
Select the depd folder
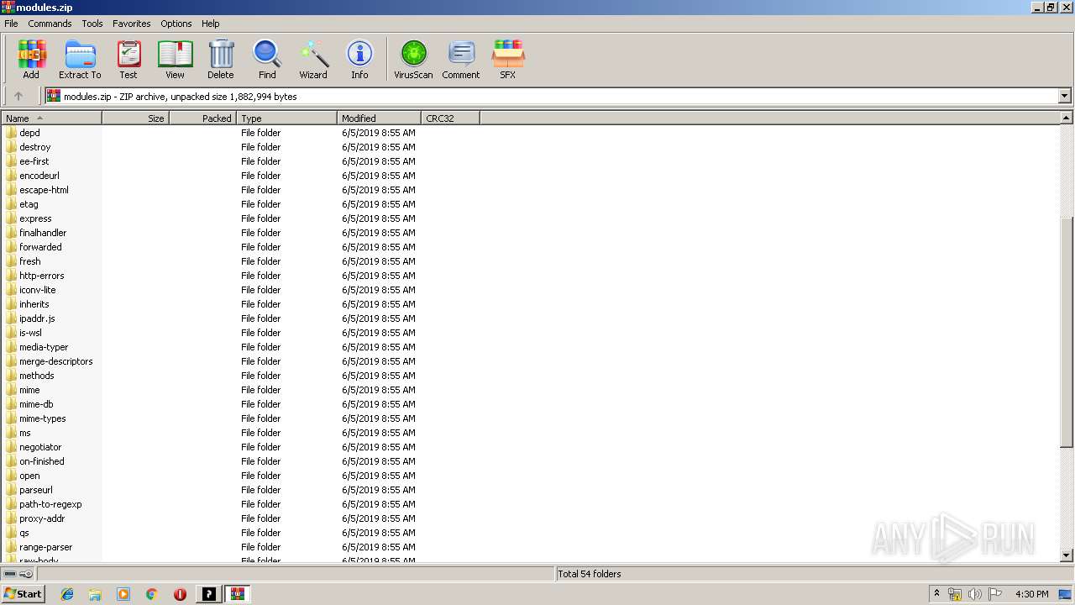pyautogui.click(x=29, y=133)
